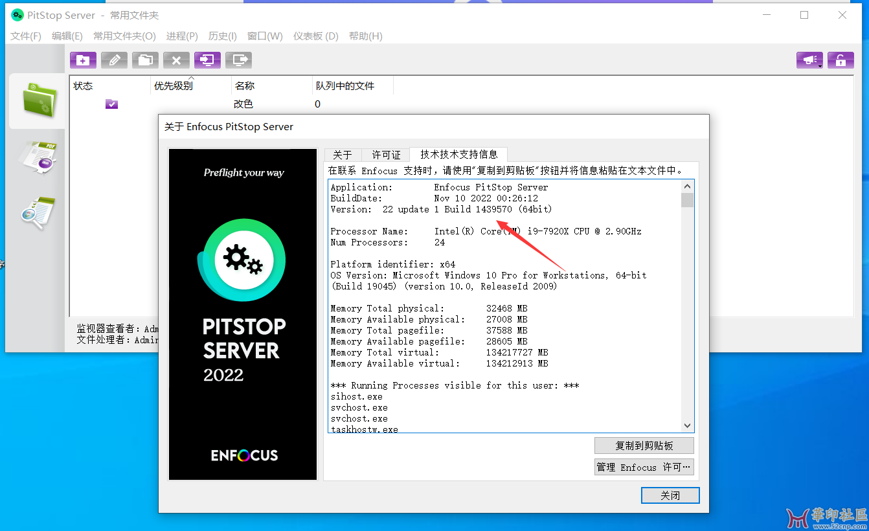Open the magnifier report sidebar icon
The width and height of the screenshot is (869, 531).
pyautogui.click(x=39, y=213)
